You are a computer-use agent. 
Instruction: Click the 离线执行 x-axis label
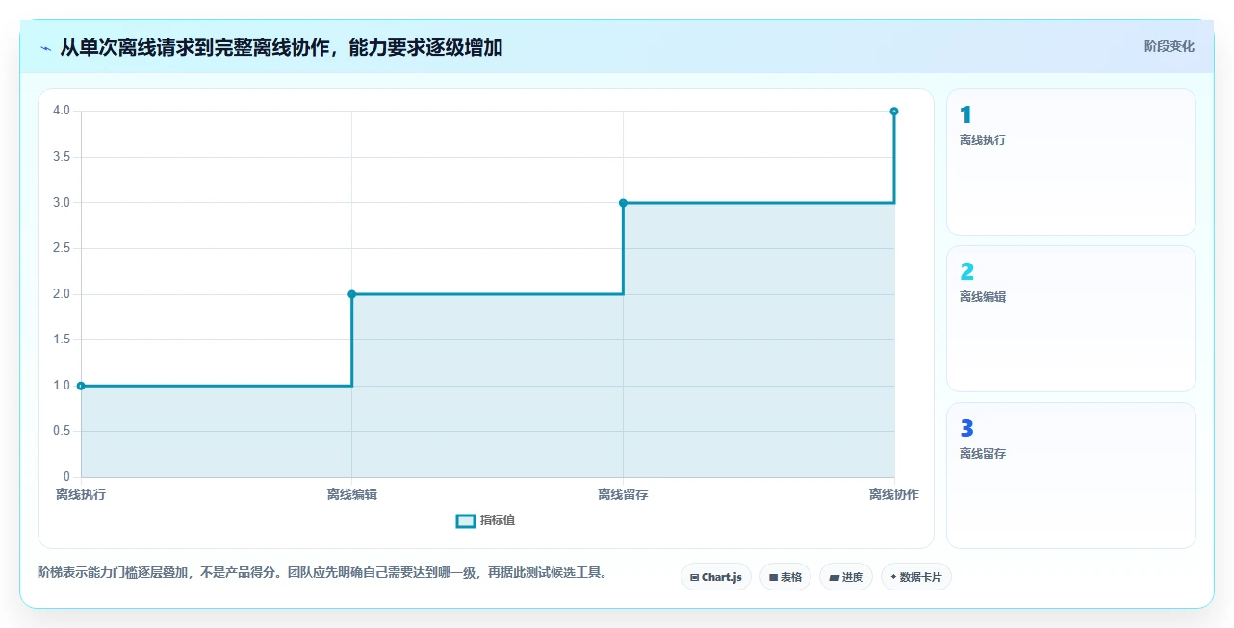(81, 494)
